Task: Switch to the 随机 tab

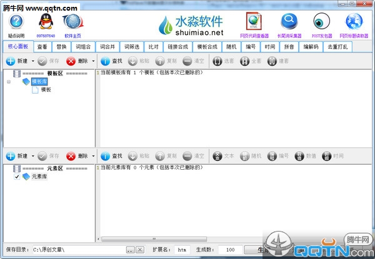Action: [231, 47]
